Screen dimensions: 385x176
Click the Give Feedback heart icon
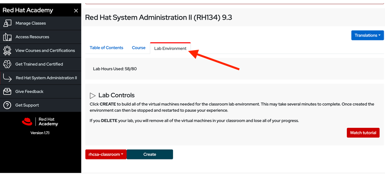[7, 92]
